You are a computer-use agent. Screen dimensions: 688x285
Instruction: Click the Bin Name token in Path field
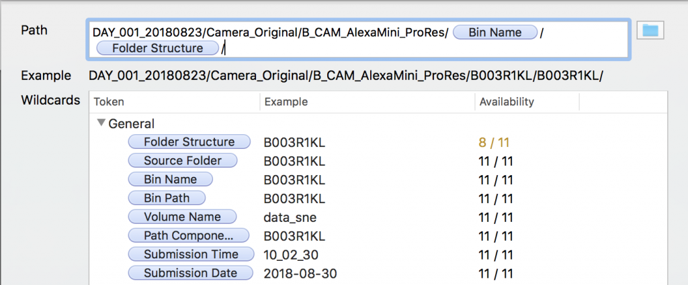(x=495, y=32)
